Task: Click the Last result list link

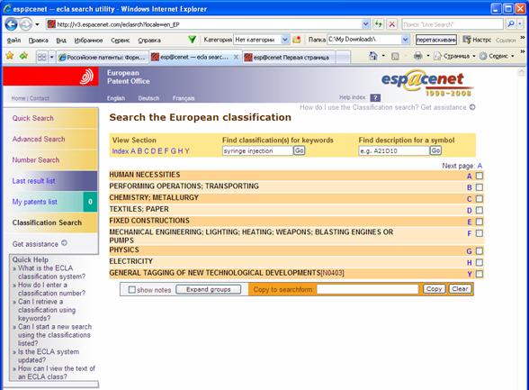Action: [x=34, y=181]
